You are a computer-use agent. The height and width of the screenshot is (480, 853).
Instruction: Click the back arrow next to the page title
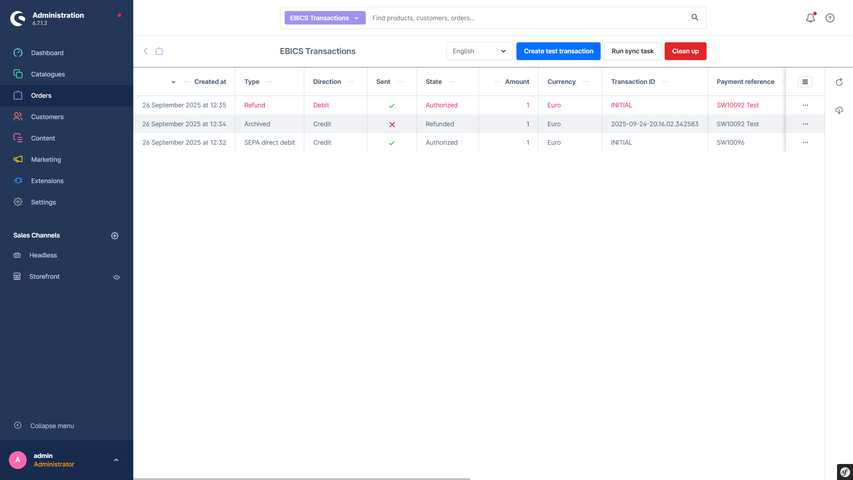pyautogui.click(x=146, y=51)
